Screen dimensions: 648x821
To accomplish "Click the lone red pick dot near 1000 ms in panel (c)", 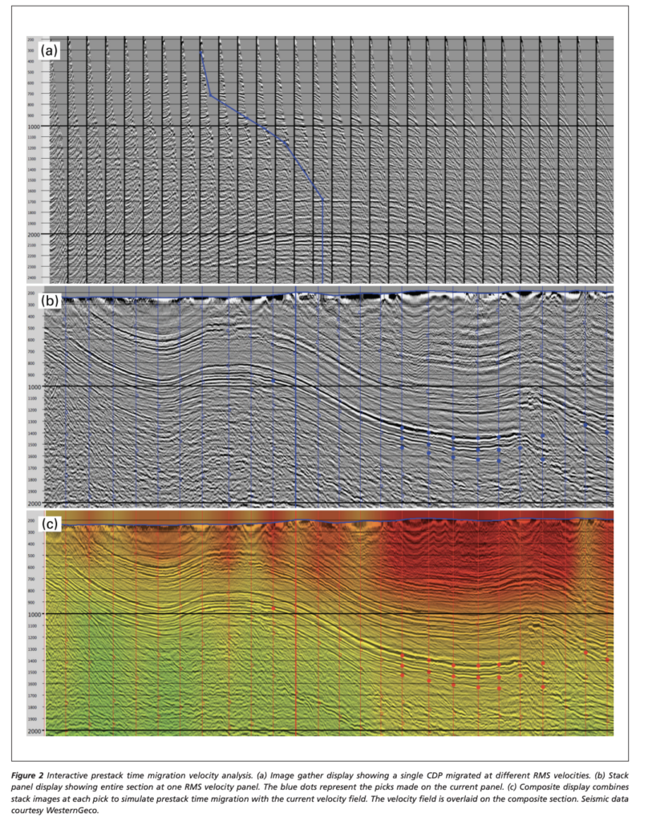I will click(x=273, y=609).
